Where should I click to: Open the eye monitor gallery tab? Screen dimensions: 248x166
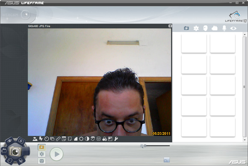click(233, 28)
